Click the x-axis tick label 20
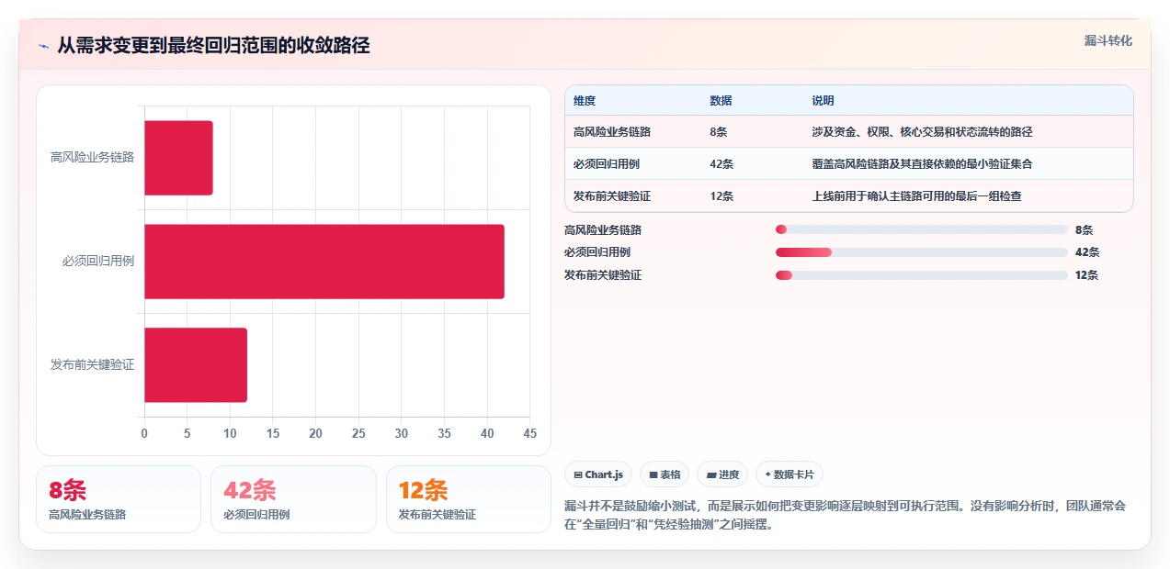Screen dimensions: 1170x569 (315, 433)
